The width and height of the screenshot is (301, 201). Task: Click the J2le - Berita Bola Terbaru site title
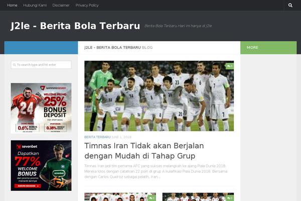[x=75, y=26]
